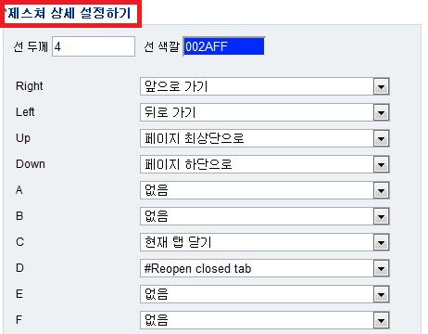The width and height of the screenshot is (428, 334).
Task: Click the 없음 text for gesture A
Action: click(x=157, y=190)
